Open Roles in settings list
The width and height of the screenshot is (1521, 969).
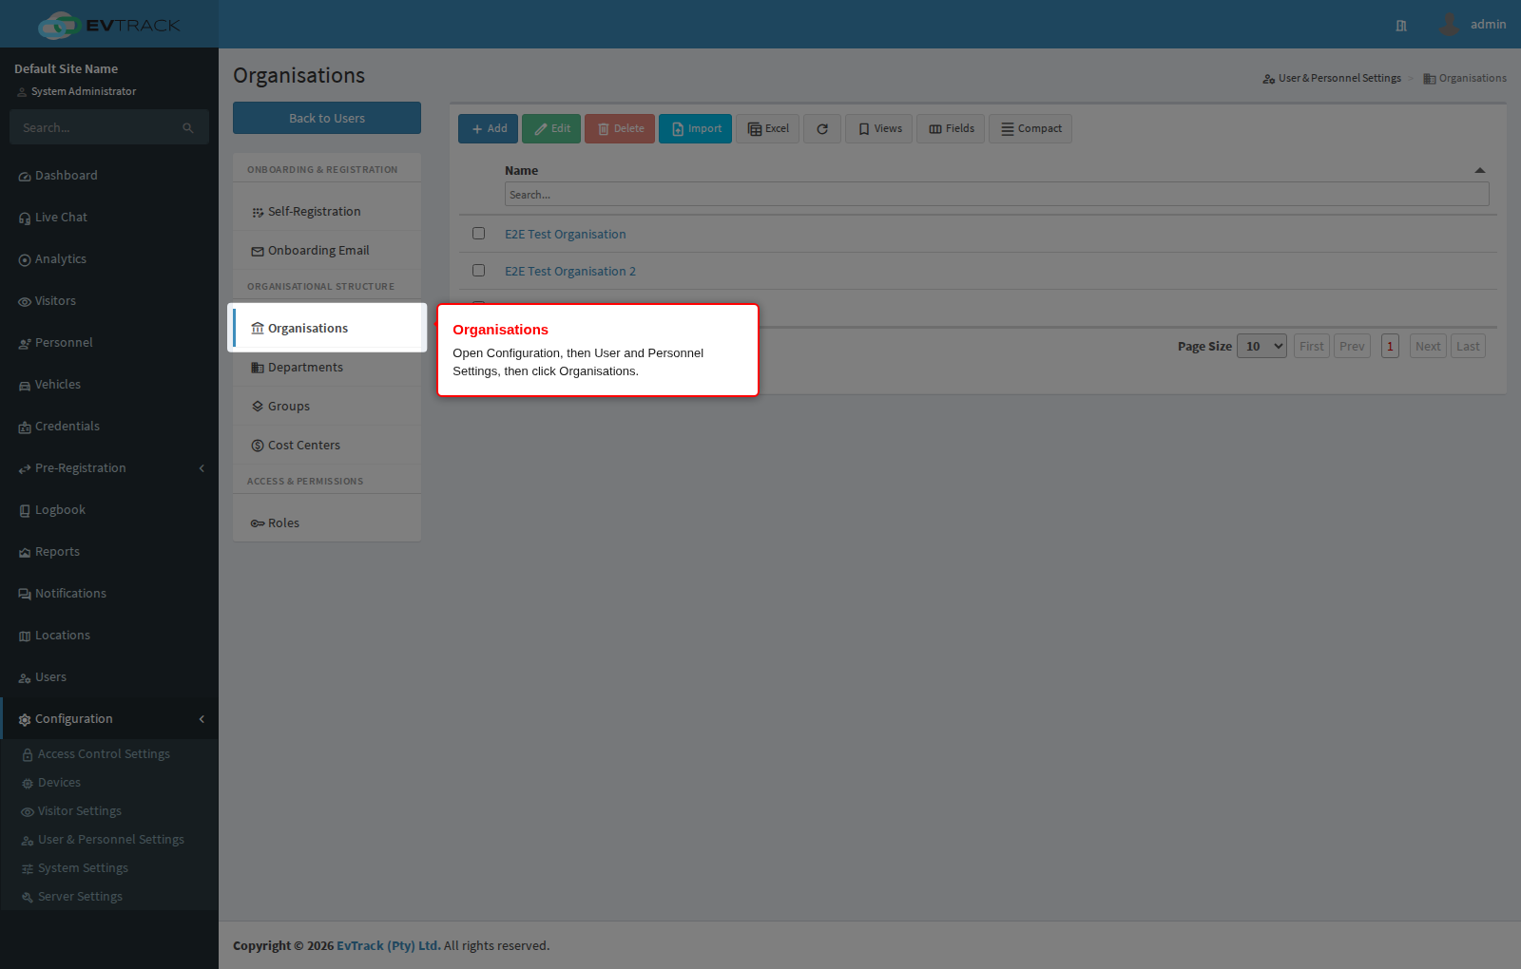point(327,523)
